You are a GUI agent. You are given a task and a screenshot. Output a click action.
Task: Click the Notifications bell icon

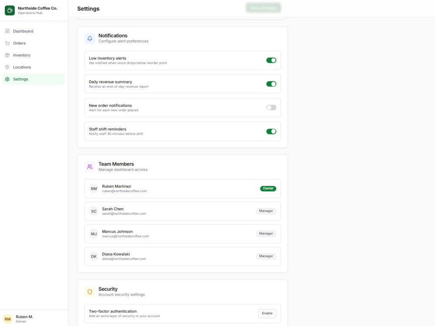point(90,39)
